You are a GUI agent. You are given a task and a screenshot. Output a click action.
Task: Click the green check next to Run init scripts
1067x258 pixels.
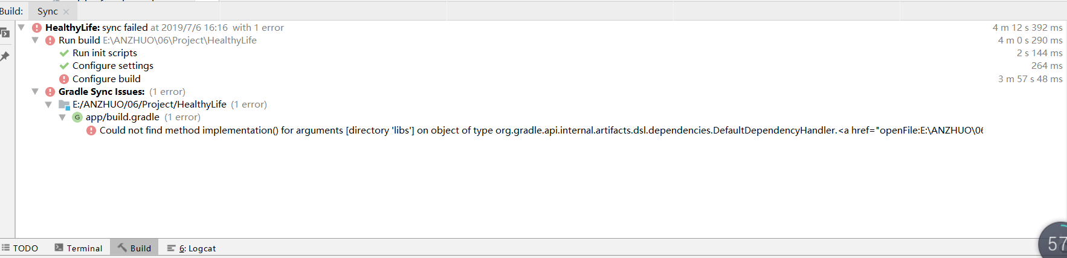coord(64,53)
